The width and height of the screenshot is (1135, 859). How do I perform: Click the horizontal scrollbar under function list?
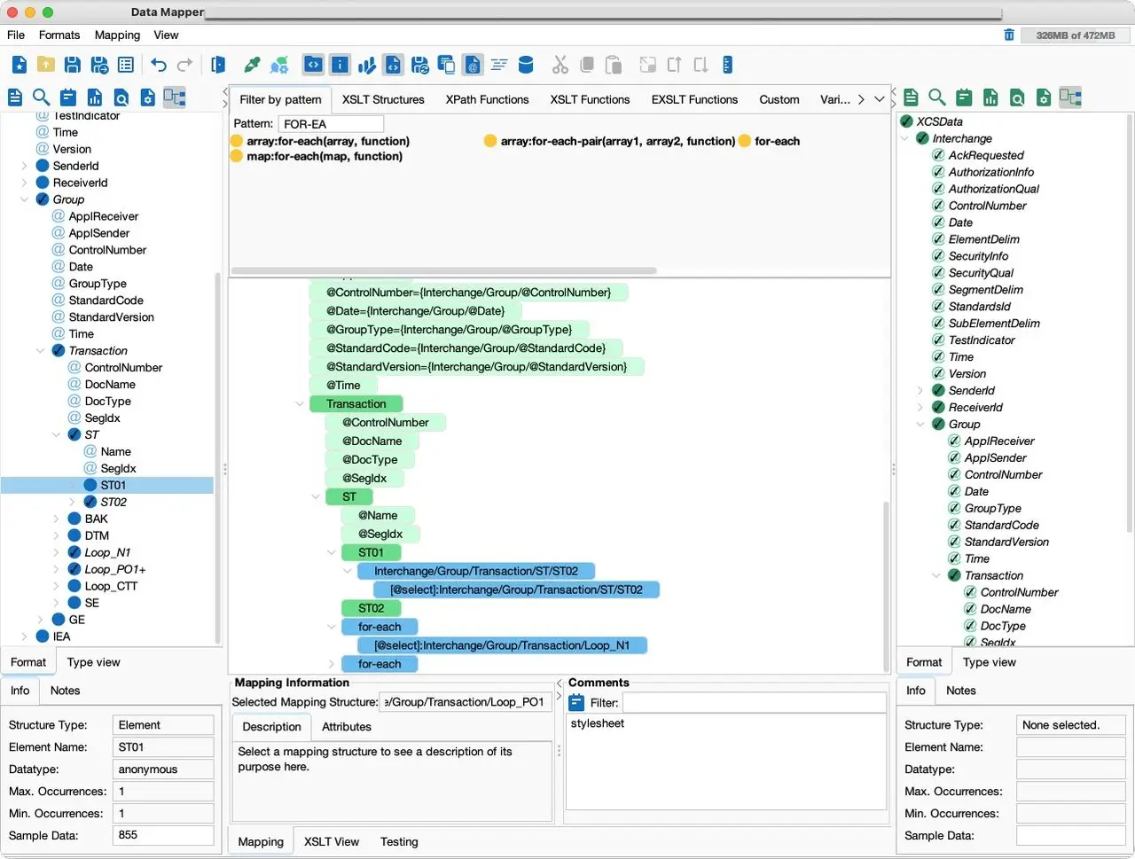[x=443, y=270]
